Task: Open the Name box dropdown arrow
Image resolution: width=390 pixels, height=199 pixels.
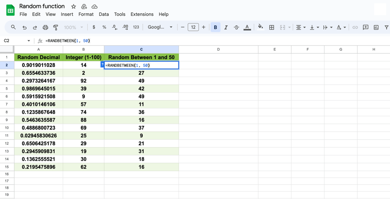Action: tap(28, 41)
